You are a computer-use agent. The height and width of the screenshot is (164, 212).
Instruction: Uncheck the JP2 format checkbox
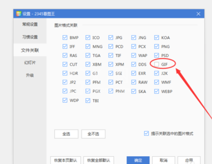65,82
